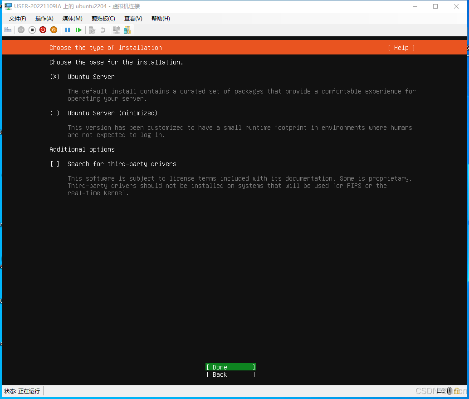
Task: Open the 媒体(M) menu
Action: (x=73, y=19)
